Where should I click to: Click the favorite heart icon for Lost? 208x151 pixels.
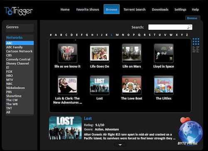pyautogui.click(x=185, y=120)
